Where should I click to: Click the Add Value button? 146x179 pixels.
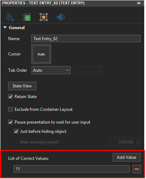point(126,157)
